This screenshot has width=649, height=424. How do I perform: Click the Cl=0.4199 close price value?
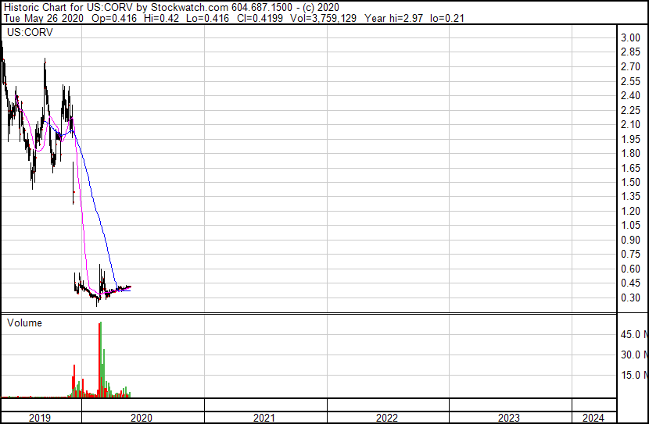pyautogui.click(x=260, y=18)
